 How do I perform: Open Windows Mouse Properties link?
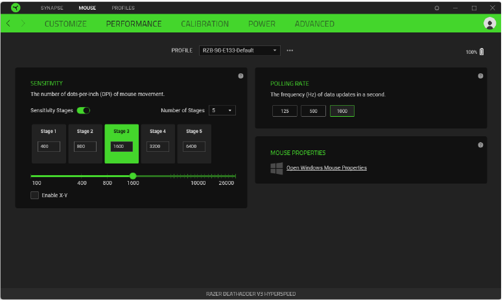[327, 168]
